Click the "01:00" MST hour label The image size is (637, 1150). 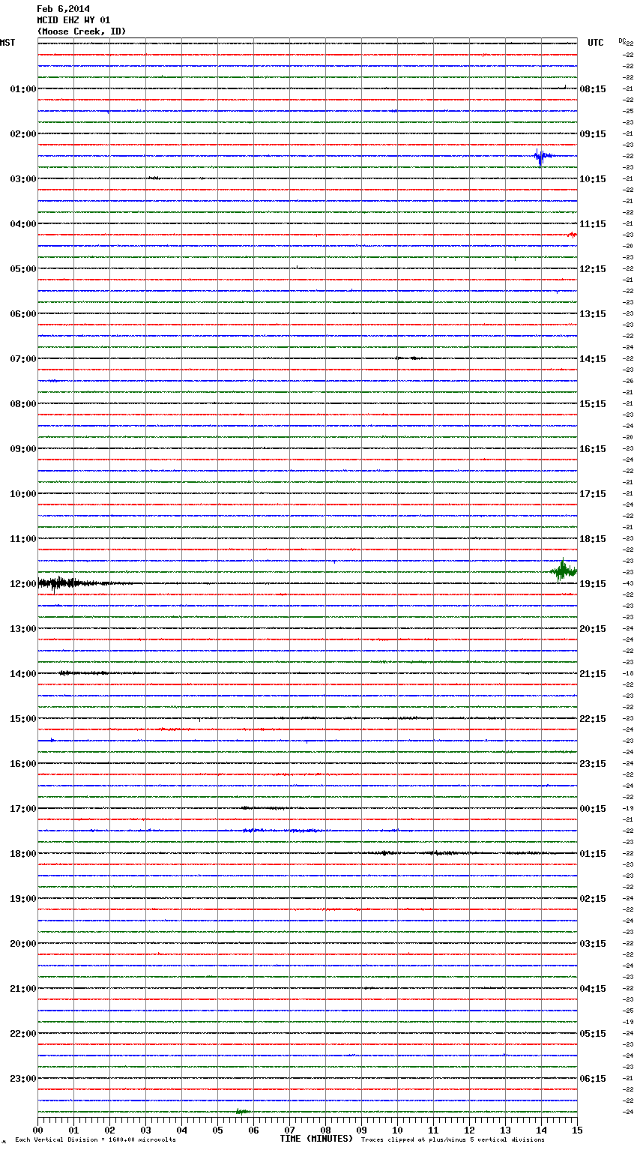[23, 89]
